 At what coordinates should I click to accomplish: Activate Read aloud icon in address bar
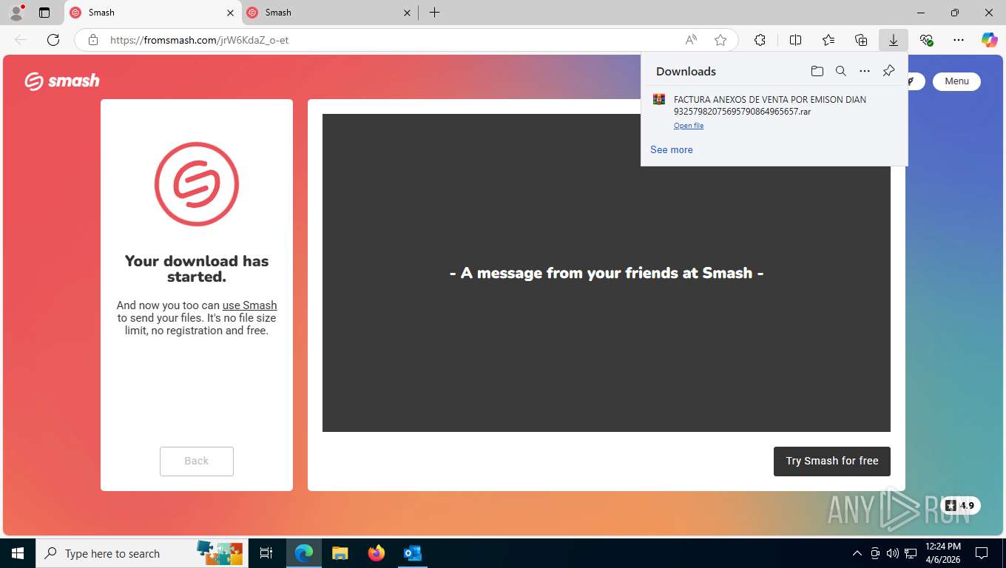pyautogui.click(x=691, y=40)
